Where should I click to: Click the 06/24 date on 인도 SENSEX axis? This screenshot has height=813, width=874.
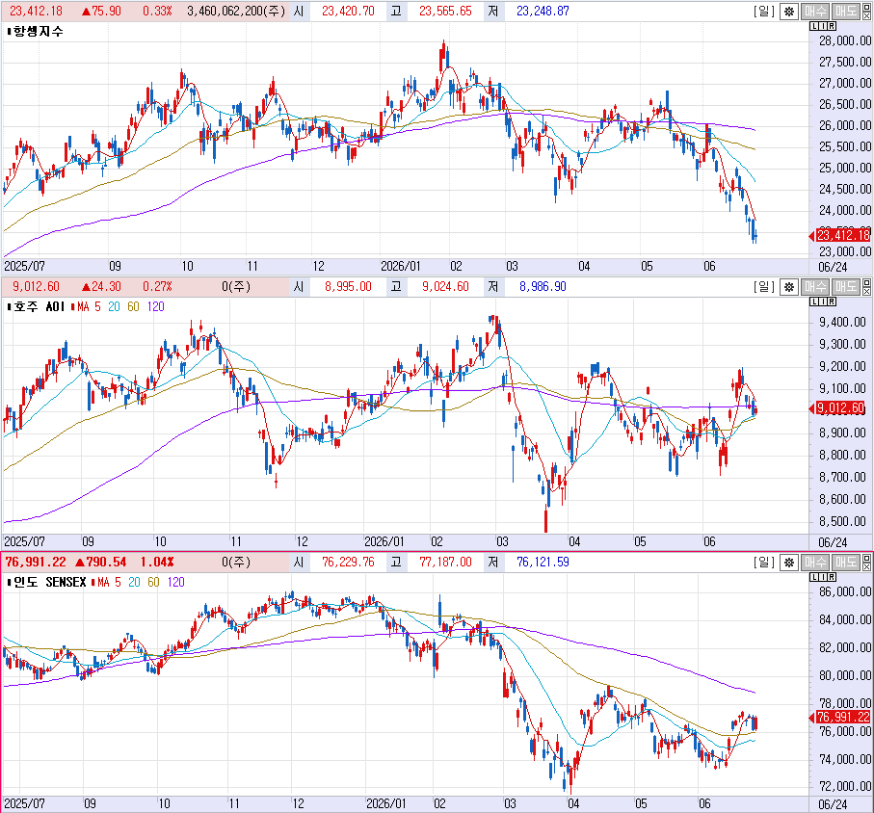[833, 804]
